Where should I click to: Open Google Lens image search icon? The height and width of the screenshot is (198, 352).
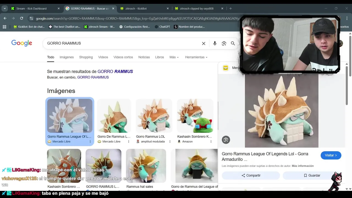coord(224,43)
